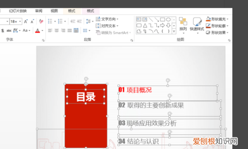This screenshot has width=248, height=149.
Task: Pick the rectangle shape
Action: 162,19
